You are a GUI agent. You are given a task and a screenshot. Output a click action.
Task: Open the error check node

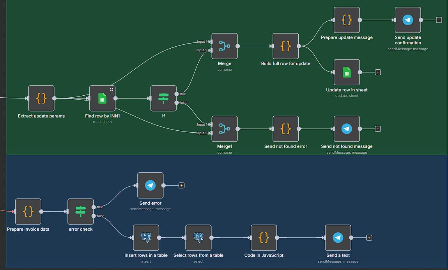[x=81, y=212]
